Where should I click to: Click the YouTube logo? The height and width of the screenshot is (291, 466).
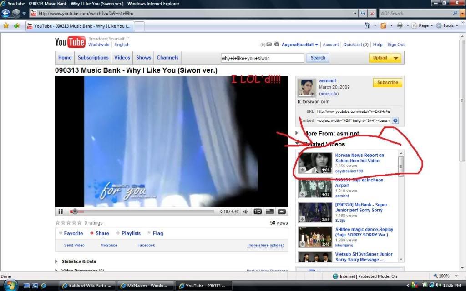click(70, 42)
